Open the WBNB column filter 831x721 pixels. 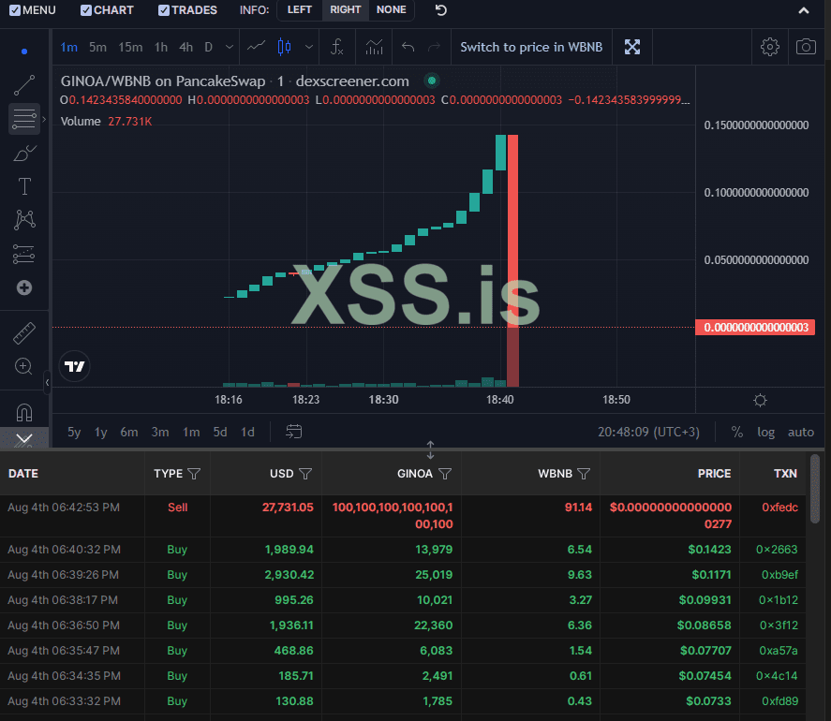(x=584, y=474)
